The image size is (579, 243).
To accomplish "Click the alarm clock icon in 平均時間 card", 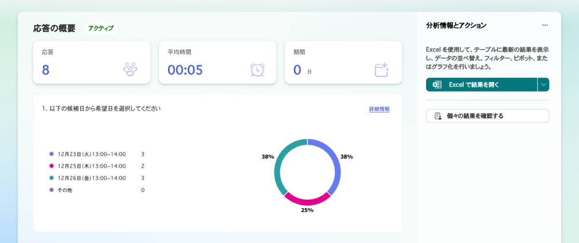I will pyautogui.click(x=257, y=70).
